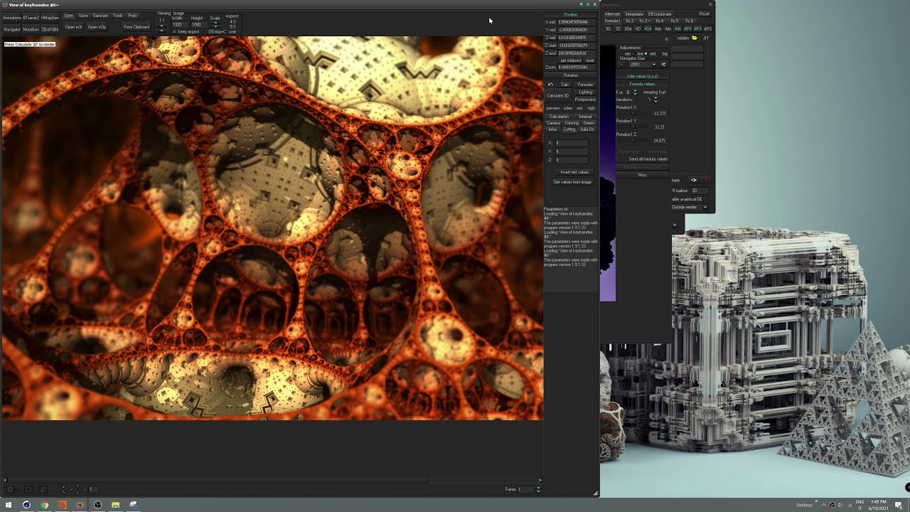Adjust the Frame number stepper
Viewport: 910px width, 512px height.
[x=538, y=489]
